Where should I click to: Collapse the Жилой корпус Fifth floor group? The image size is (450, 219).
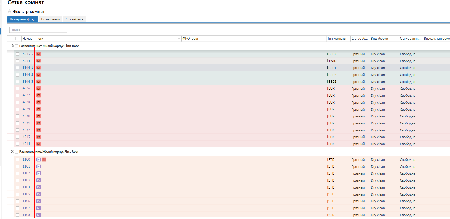[12, 46]
